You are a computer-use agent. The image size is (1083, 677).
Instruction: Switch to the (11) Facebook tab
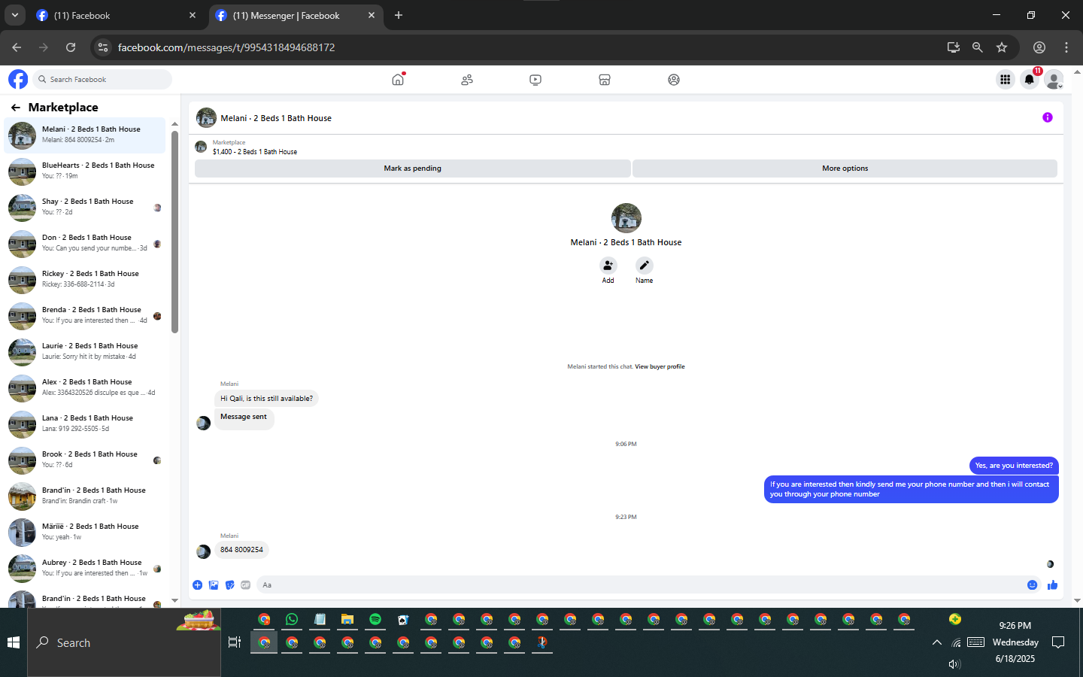click(x=117, y=15)
